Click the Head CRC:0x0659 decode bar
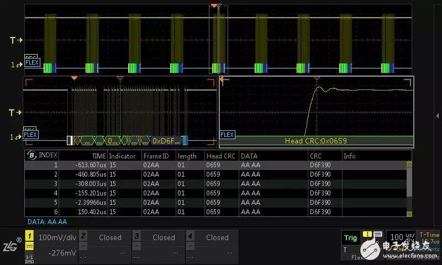The image size is (442, 265). (x=316, y=141)
